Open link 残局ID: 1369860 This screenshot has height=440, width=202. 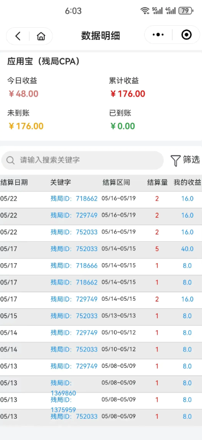(63, 388)
